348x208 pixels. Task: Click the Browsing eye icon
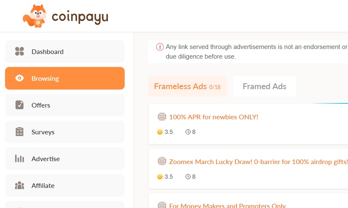[x=20, y=78]
